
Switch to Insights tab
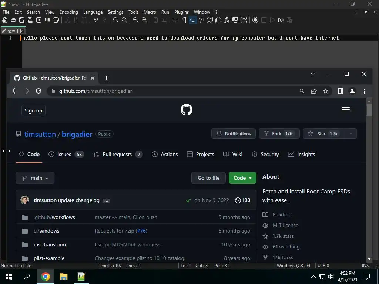pyautogui.click(x=301, y=154)
